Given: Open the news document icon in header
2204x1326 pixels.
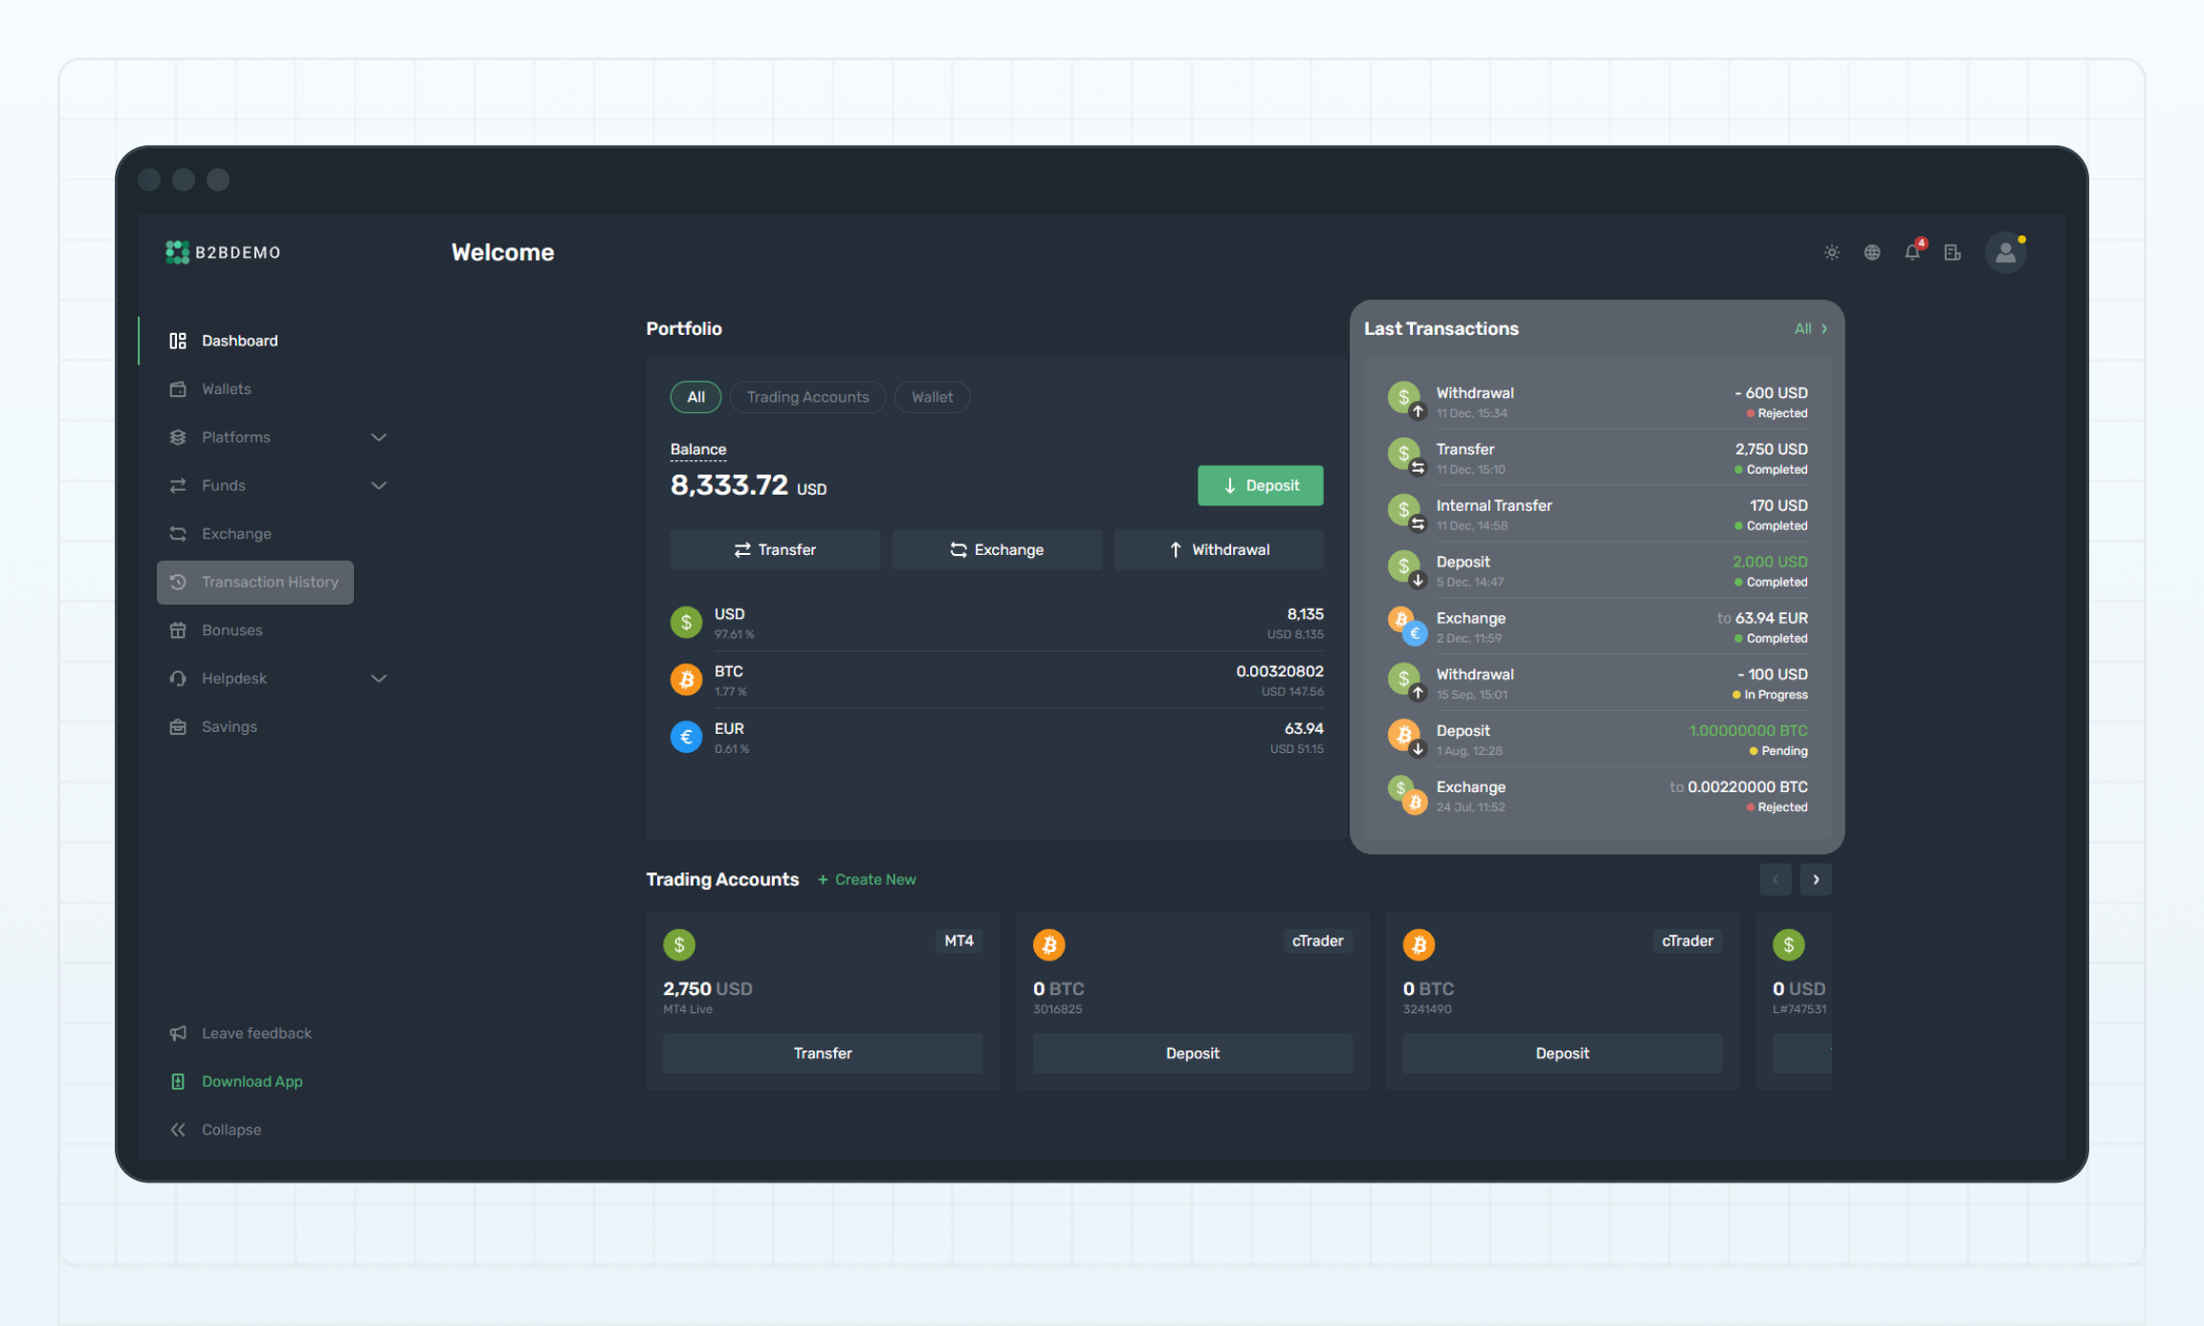Looking at the screenshot, I should (1952, 252).
